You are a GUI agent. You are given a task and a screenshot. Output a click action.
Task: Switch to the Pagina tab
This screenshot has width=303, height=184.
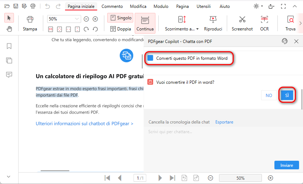tap(183, 6)
